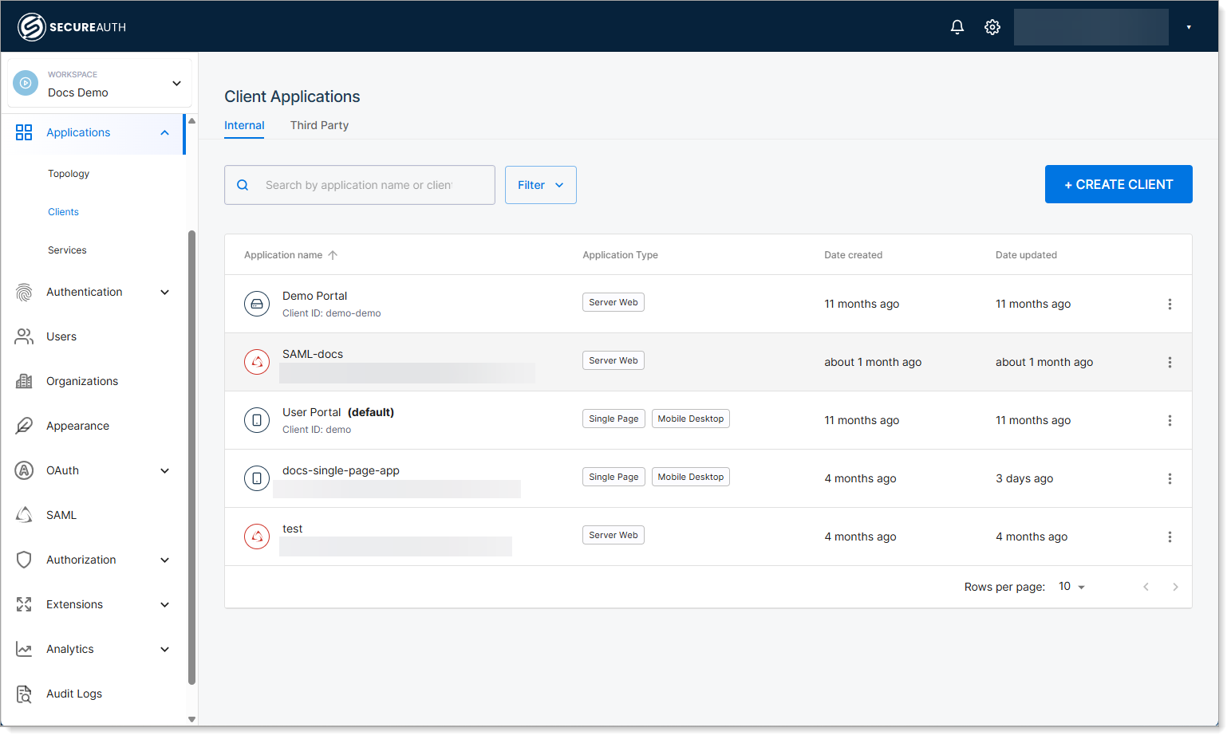This screenshot has width=1231, height=739.
Task: Open the Rows per page dropdown
Action: [x=1071, y=587]
